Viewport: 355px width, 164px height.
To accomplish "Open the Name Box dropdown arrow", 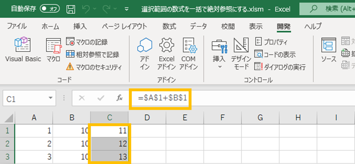I will [x=50, y=99].
